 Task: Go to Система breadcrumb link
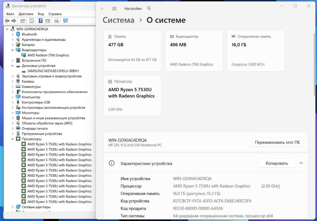coord(119,20)
